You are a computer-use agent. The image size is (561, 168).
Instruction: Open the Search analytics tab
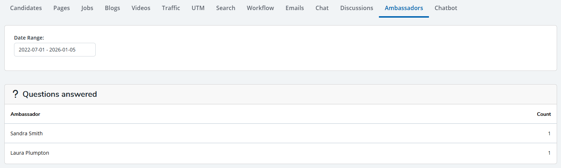click(x=226, y=8)
